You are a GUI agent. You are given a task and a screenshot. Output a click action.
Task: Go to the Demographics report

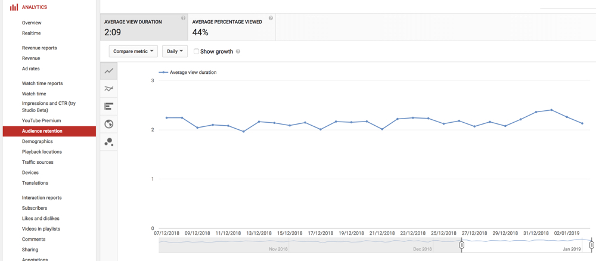pyautogui.click(x=37, y=141)
